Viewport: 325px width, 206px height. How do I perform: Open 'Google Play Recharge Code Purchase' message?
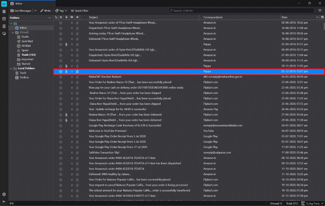coord(125,126)
